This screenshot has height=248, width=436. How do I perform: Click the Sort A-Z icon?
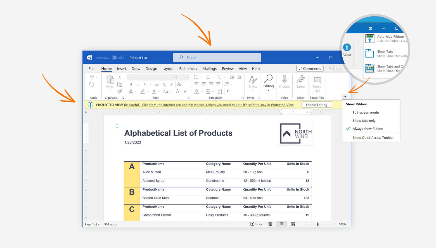tap(220, 91)
